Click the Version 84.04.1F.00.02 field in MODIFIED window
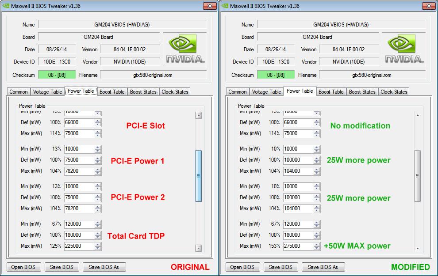 pyautogui.click(x=349, y=49)
